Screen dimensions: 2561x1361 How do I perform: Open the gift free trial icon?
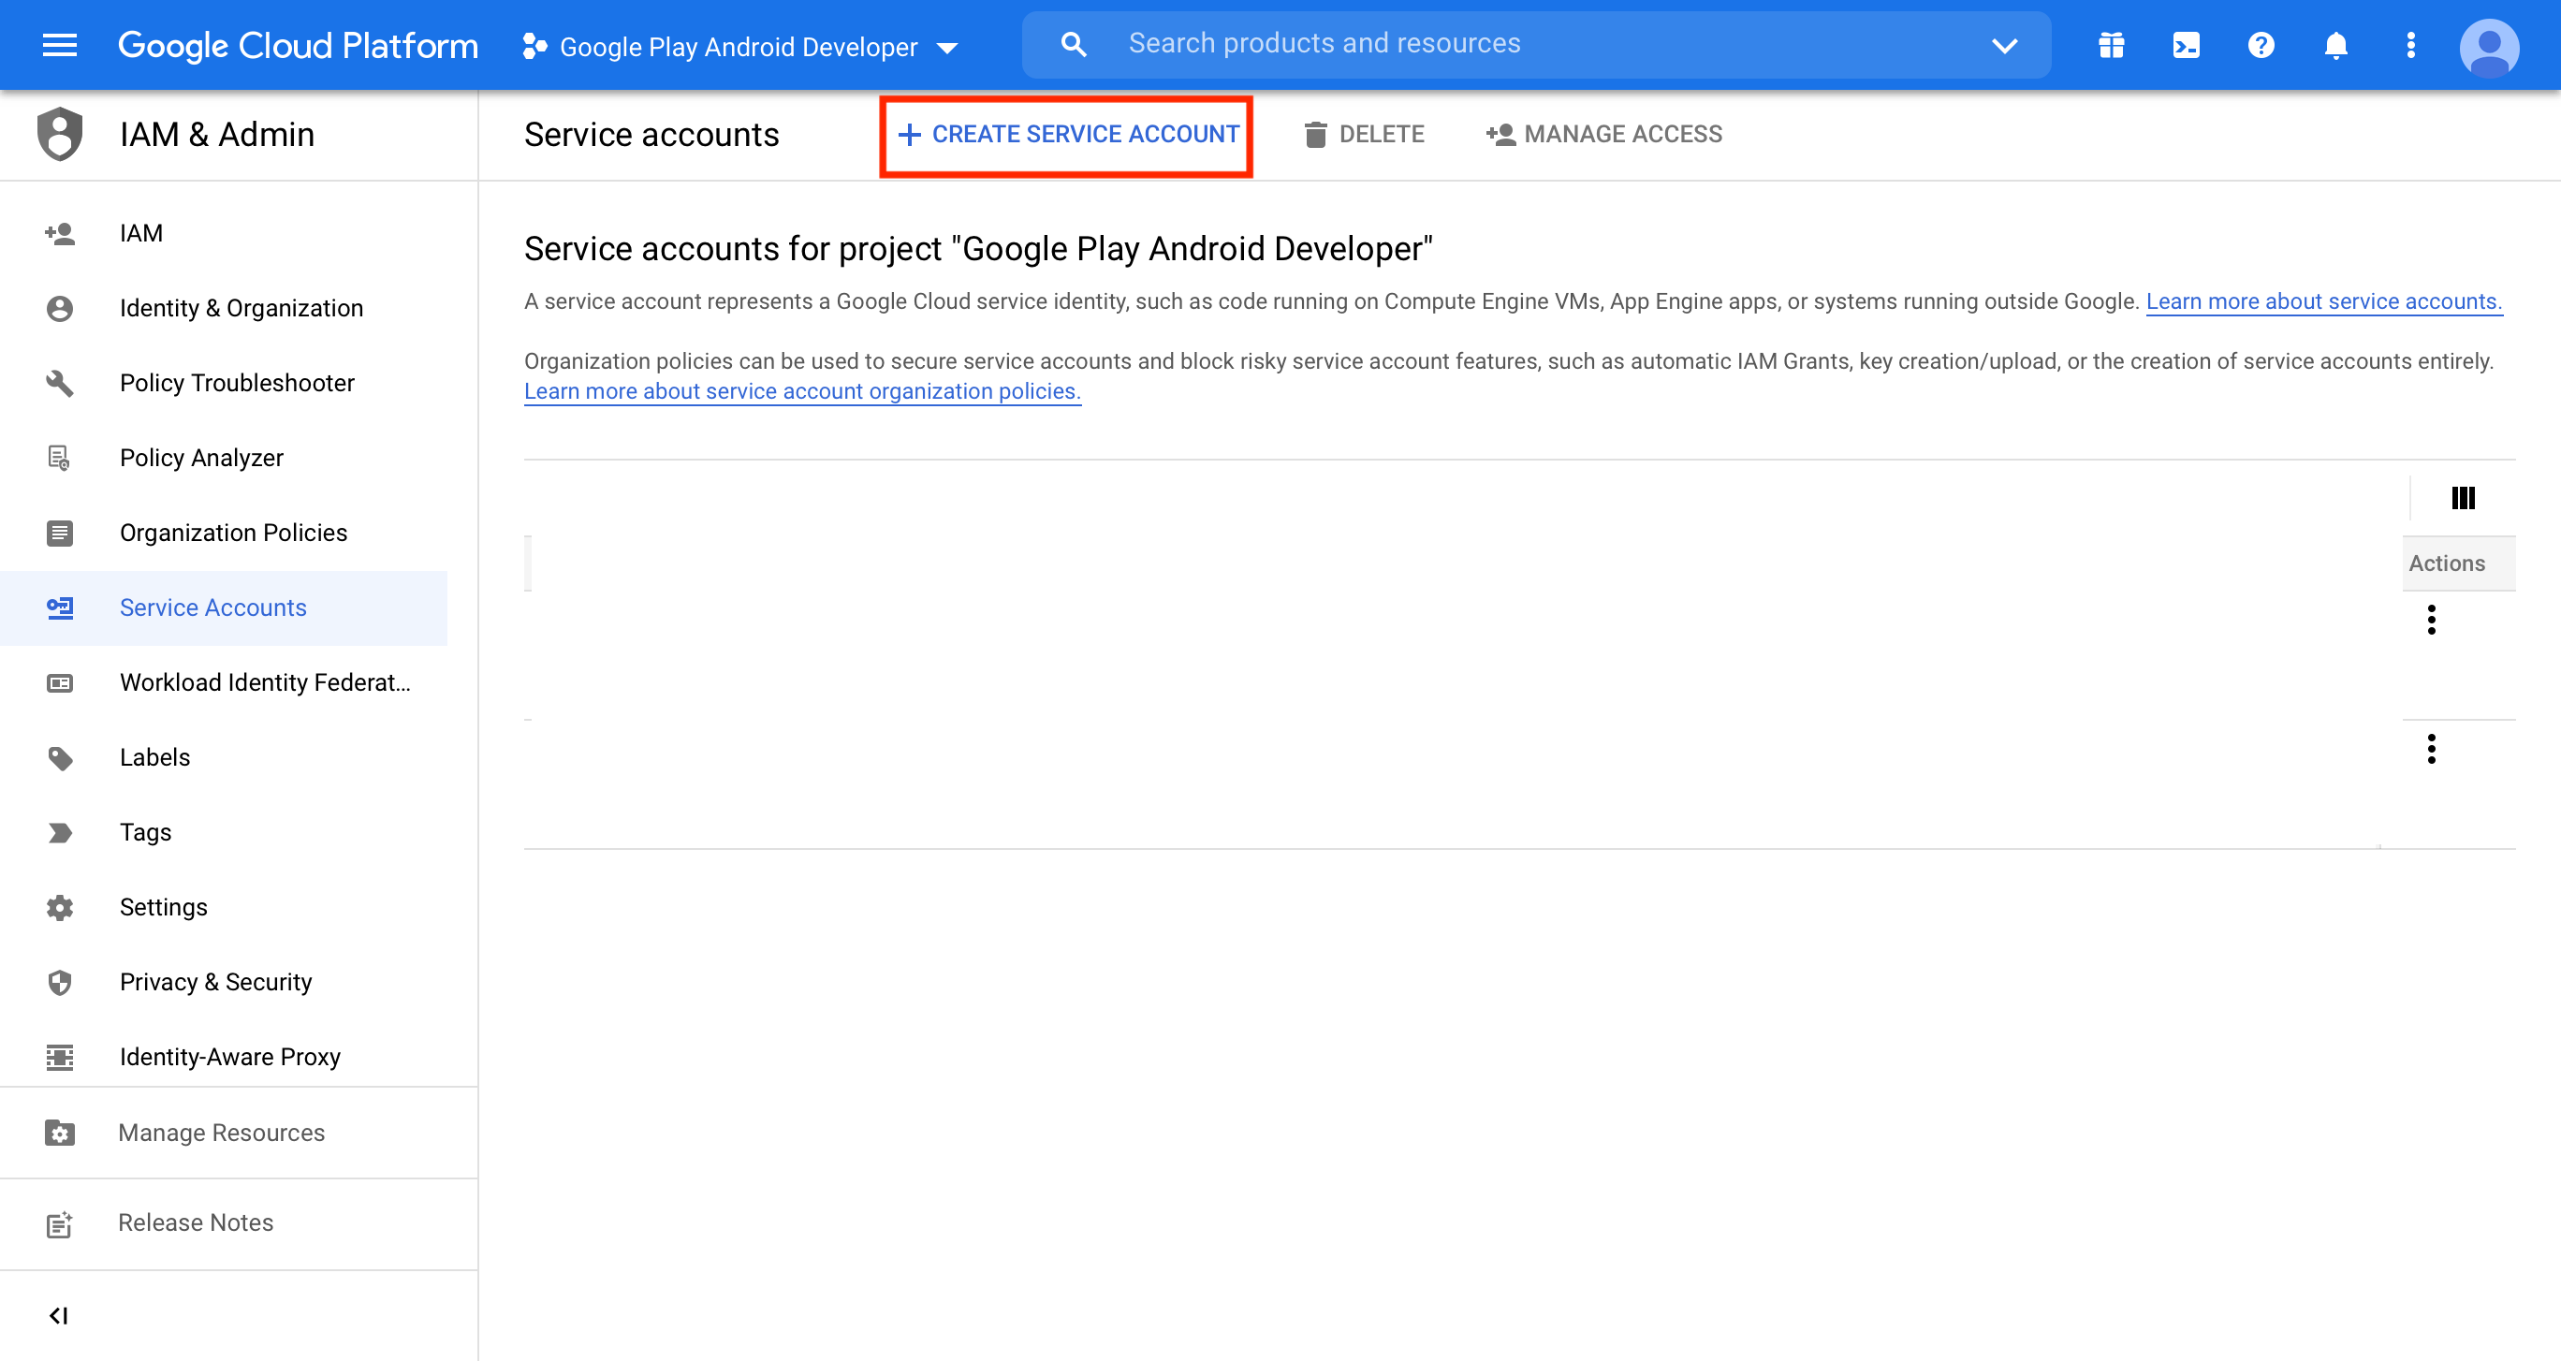[2111, 45]
